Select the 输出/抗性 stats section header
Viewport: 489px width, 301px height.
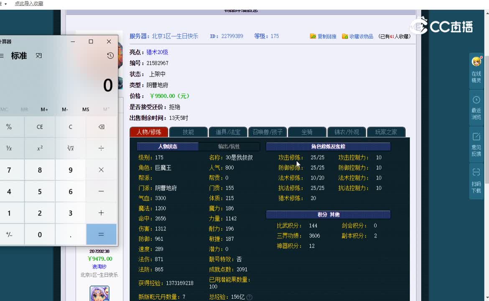229,146
